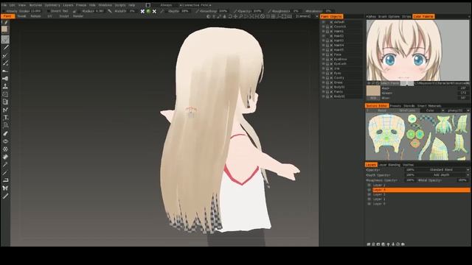Click the X icon beside Iris object
472x265 pixels.
(x=331, y=68)
